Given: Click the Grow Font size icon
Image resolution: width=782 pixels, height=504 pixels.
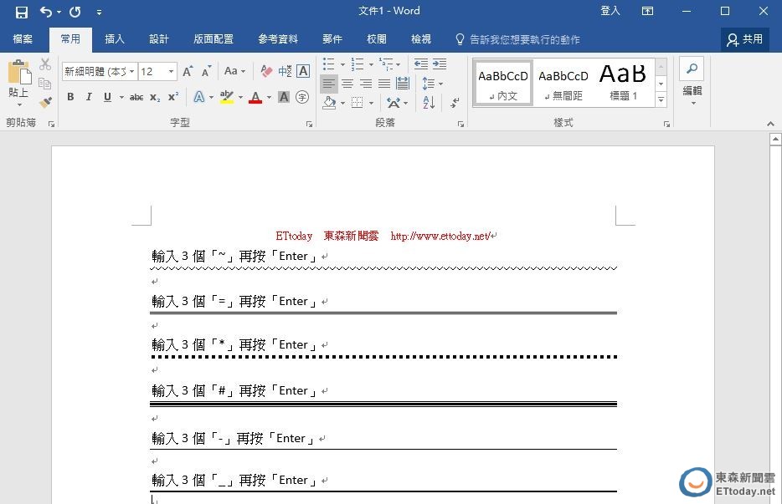Looking at the screenshot, I should point(188,71).
